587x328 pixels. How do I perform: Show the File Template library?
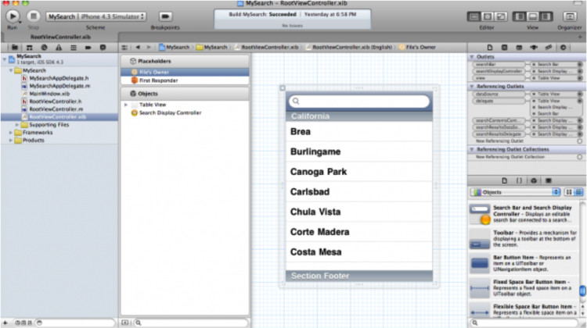pyautogui.click(x=505, y=181)
